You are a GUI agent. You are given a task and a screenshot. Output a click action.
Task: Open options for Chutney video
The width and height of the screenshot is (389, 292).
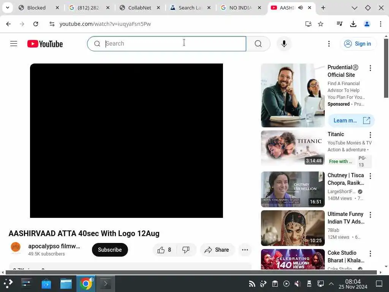370,176
